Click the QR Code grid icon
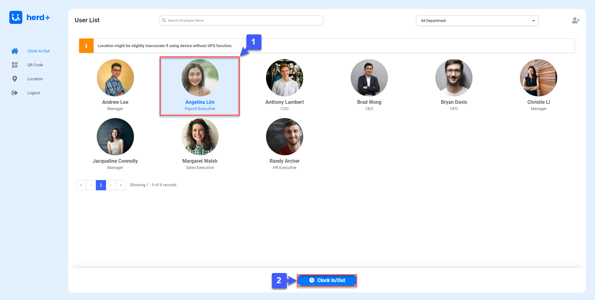Screen dimensions: 595x300 (15, 65)
